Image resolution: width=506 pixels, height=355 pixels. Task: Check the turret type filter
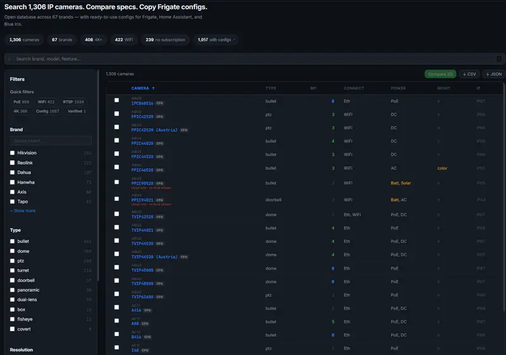(x=12, y=270)
